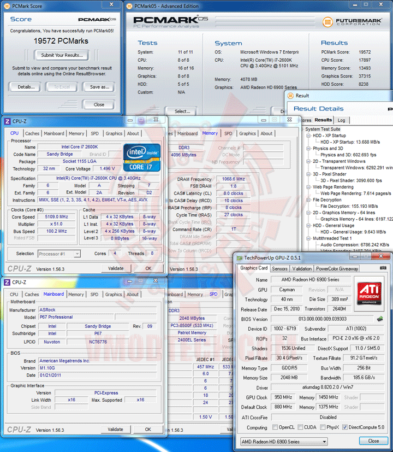
Task: Click the Core Voltage value 1.496 V
Action: coord(107,169)
